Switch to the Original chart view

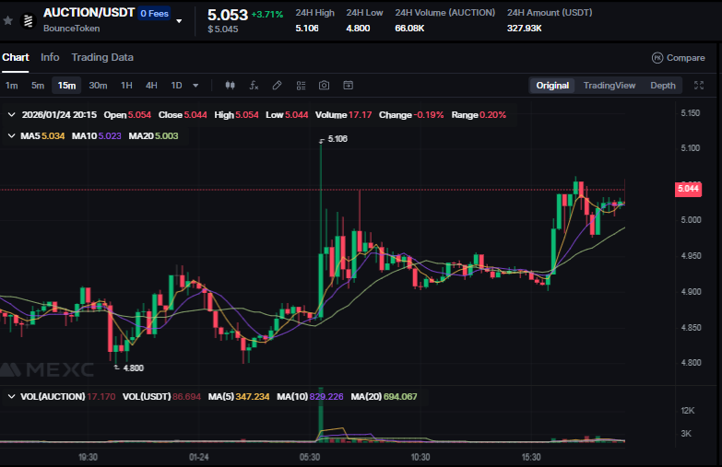click(x=552, y=86)
